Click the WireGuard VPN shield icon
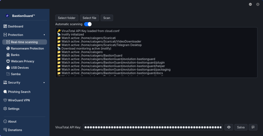The image size is (263, 136). point(5,100)
